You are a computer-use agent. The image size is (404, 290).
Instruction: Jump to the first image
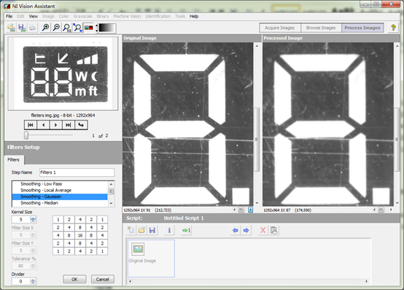point(31,125)
